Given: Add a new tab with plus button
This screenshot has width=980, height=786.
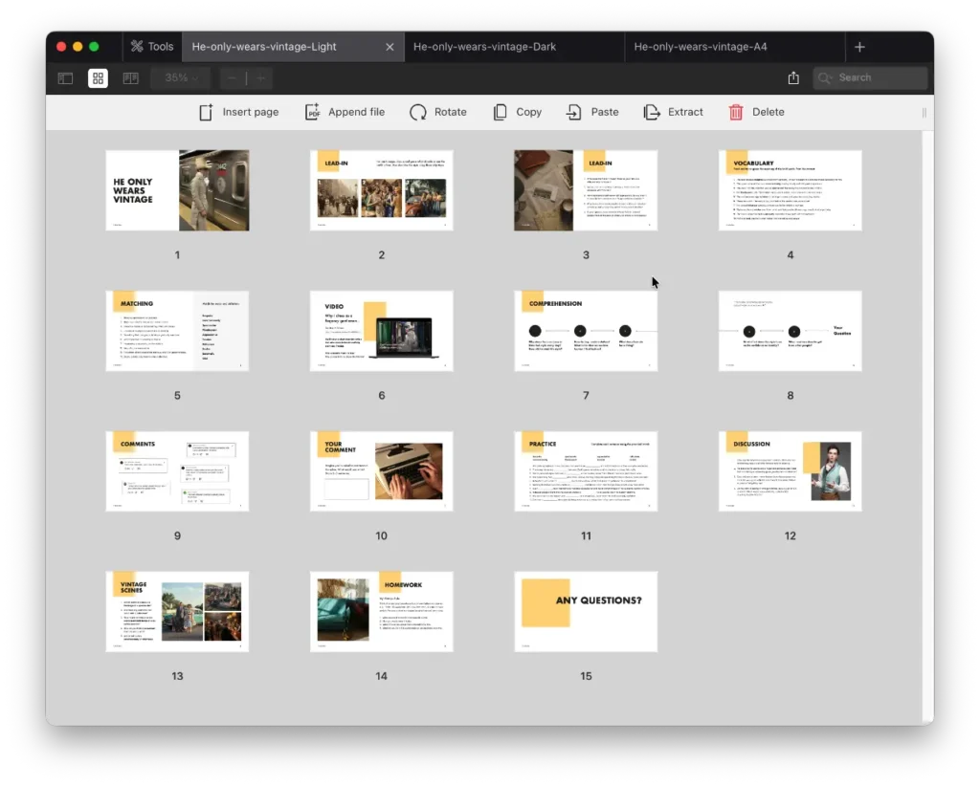Looking at the screenshot, I should coord(859,47).
